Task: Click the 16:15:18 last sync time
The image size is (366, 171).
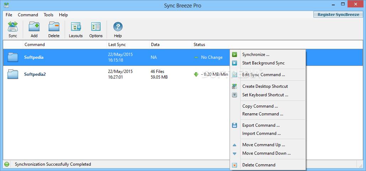Action: point(115,60)
